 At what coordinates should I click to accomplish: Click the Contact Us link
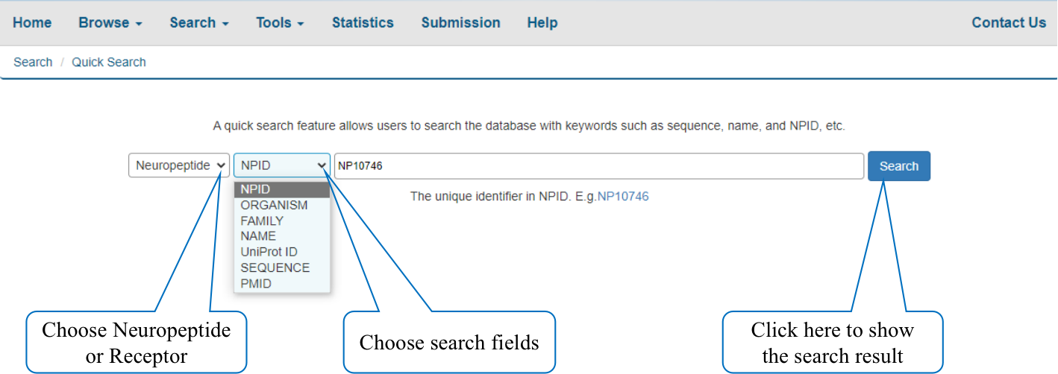[x=1009, y=22]
